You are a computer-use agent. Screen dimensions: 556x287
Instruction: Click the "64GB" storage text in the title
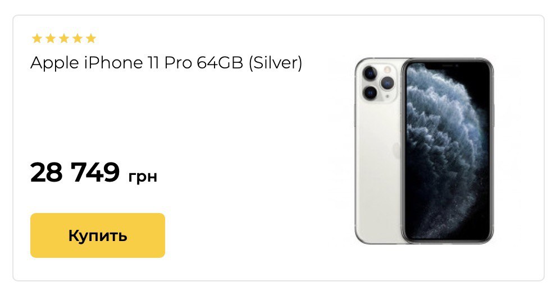click(220, 63)
